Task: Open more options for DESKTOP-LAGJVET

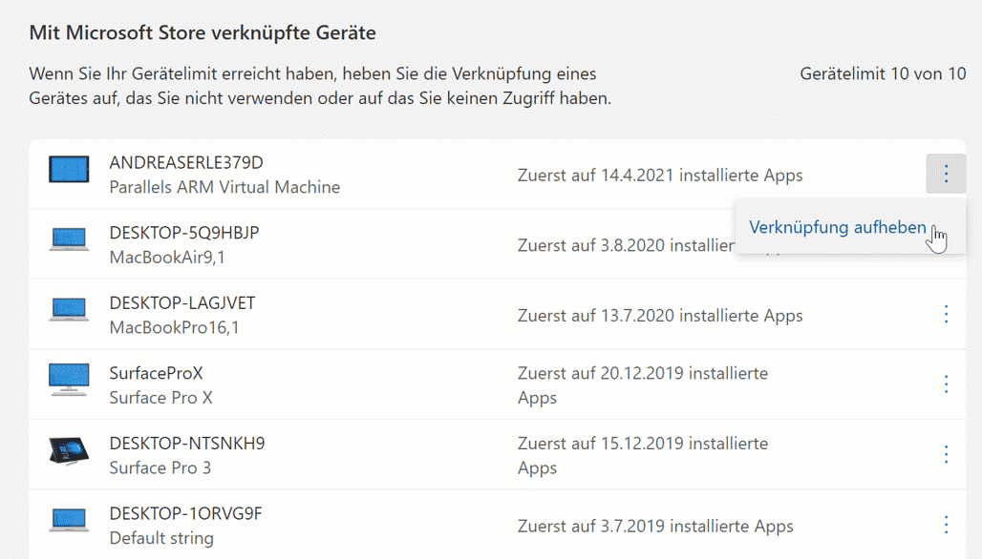Action: pyautogui.click(x=946, y=314)
